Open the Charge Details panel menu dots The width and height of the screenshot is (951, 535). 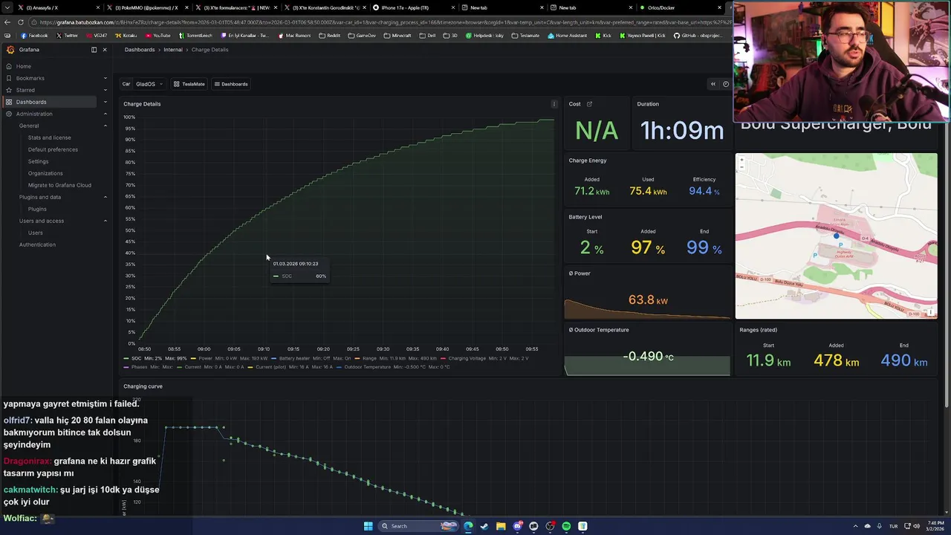tap(554, 104)
